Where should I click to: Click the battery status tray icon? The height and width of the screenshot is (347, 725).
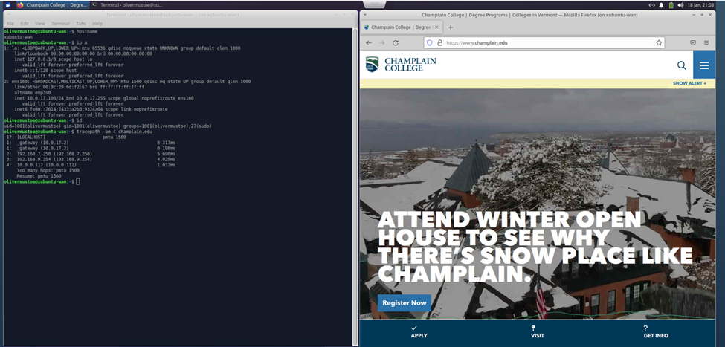tap(671, 5)
